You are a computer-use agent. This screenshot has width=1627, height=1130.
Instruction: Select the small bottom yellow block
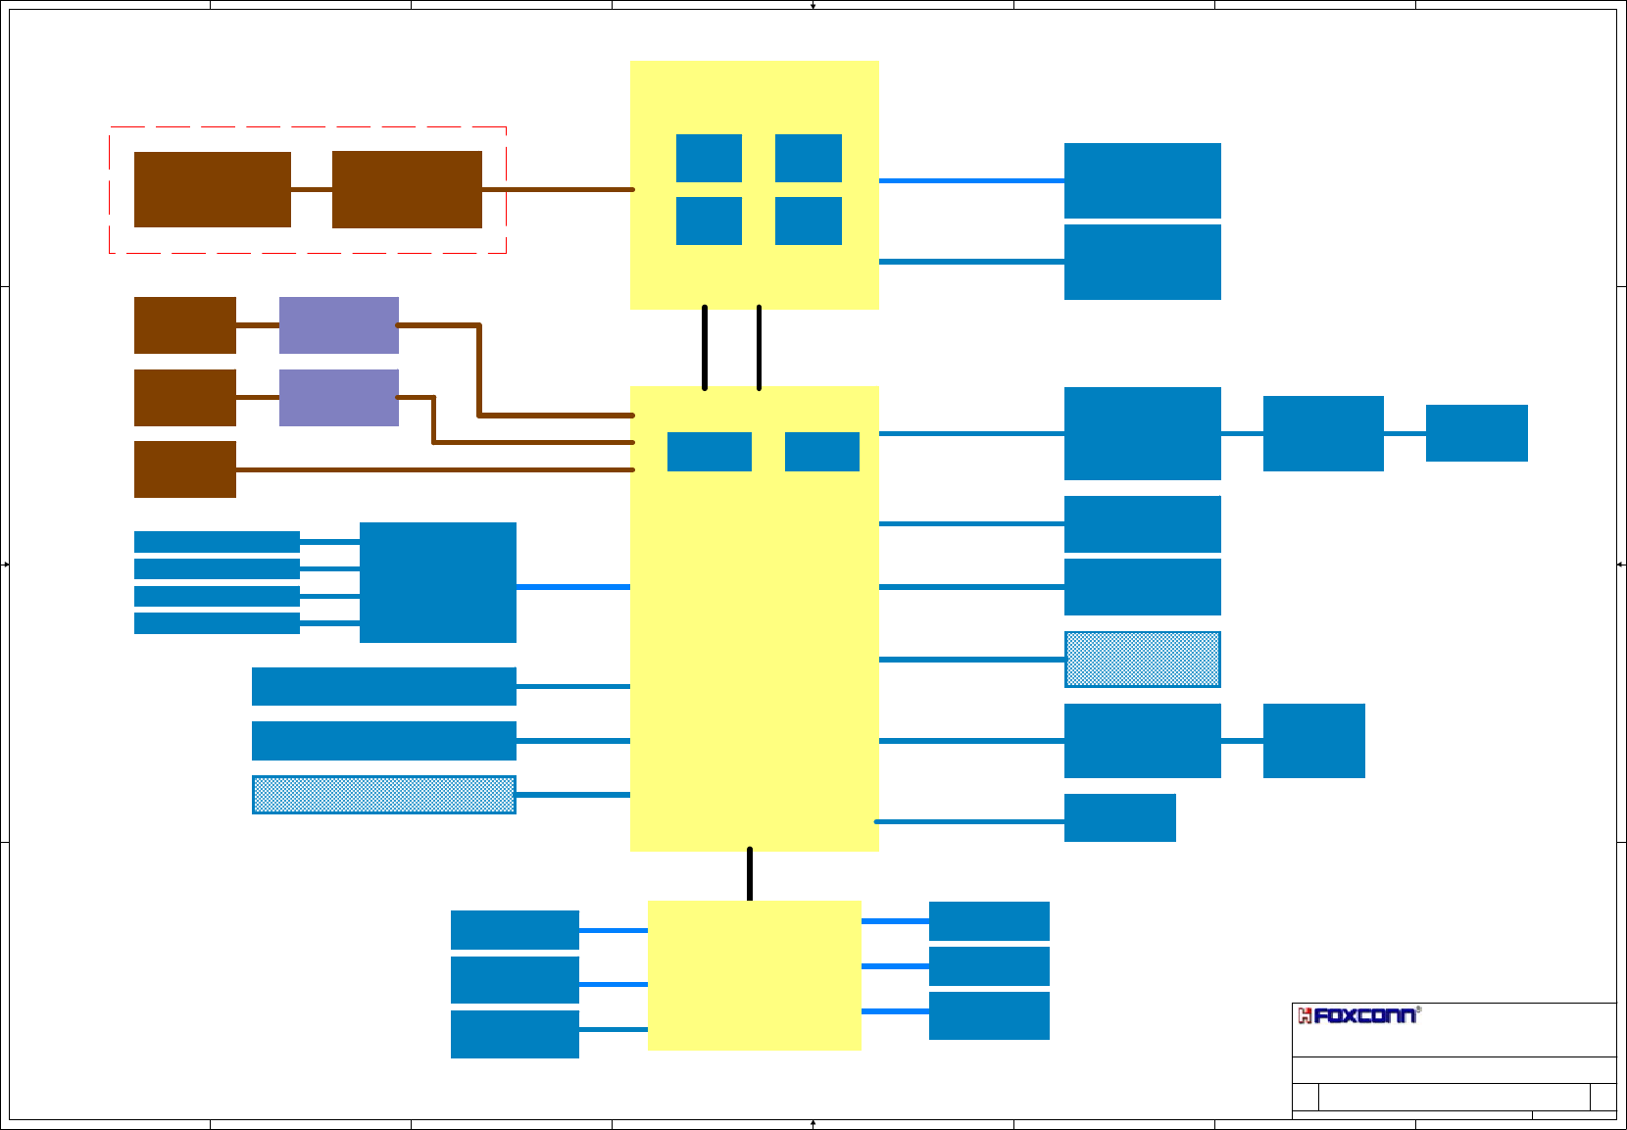pos(755,976)
